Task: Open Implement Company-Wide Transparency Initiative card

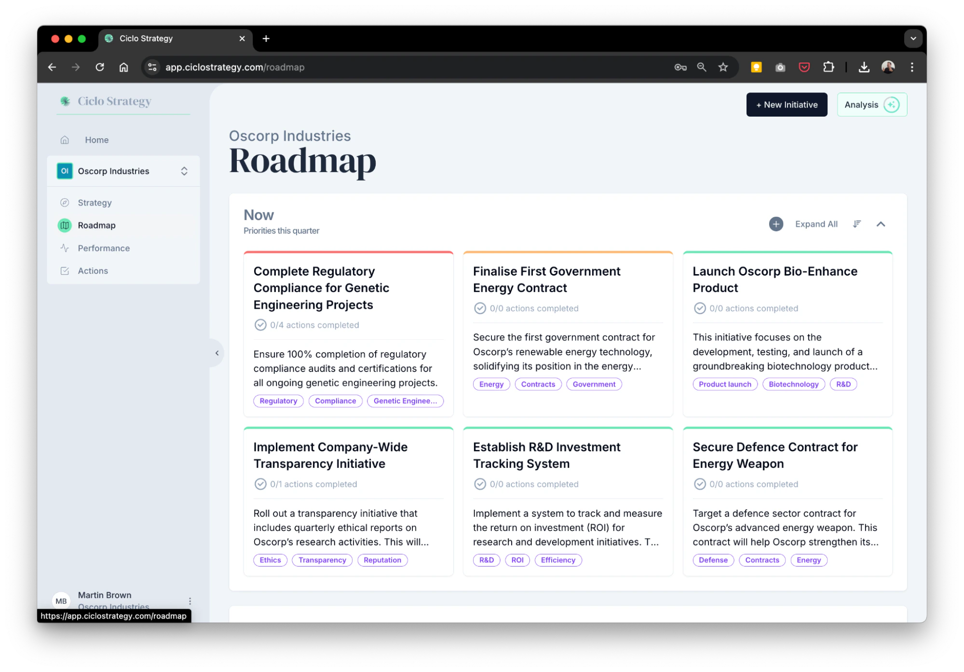Action: coord(348,501)
